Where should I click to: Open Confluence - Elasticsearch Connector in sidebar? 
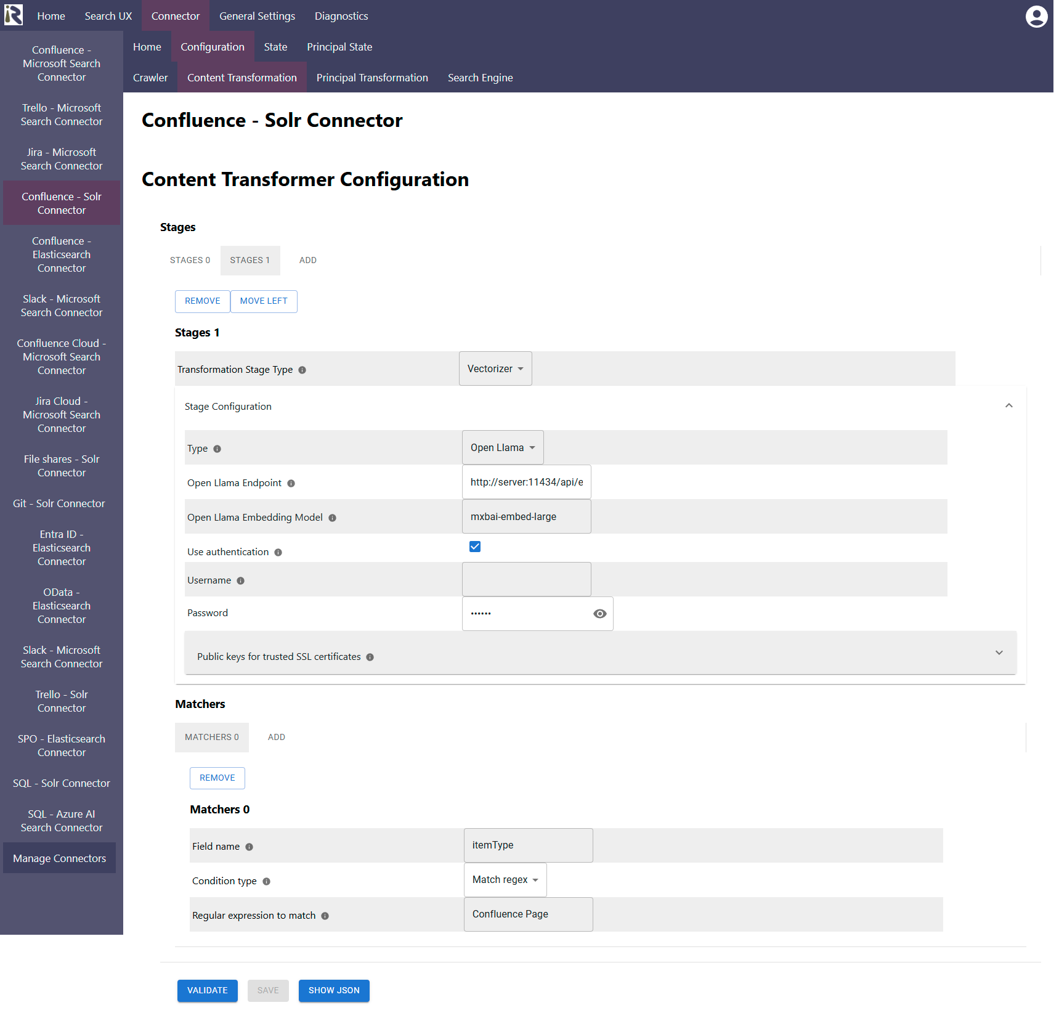pos(62,254)
